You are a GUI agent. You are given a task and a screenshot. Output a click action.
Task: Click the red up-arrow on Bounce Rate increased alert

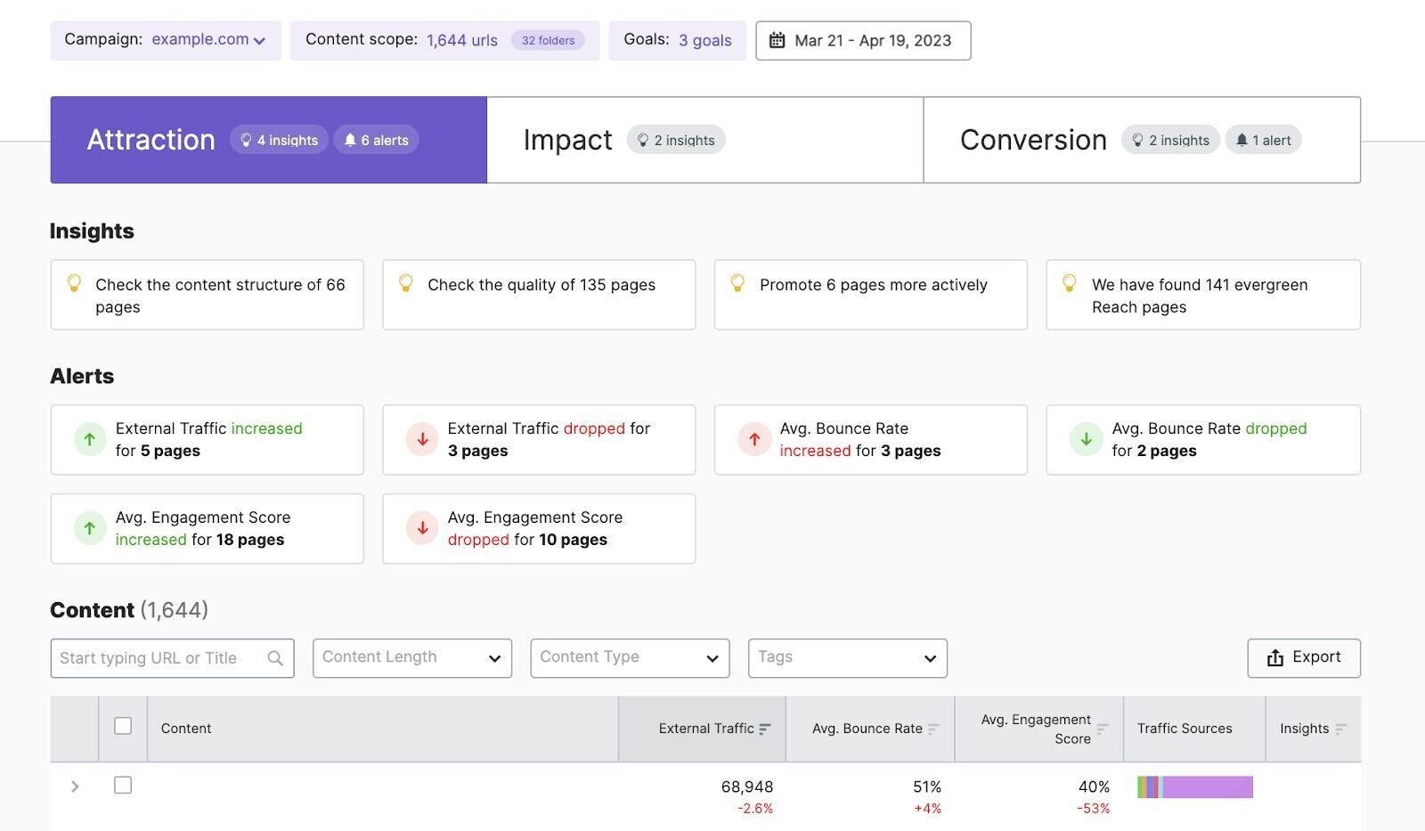pos(753,439)
